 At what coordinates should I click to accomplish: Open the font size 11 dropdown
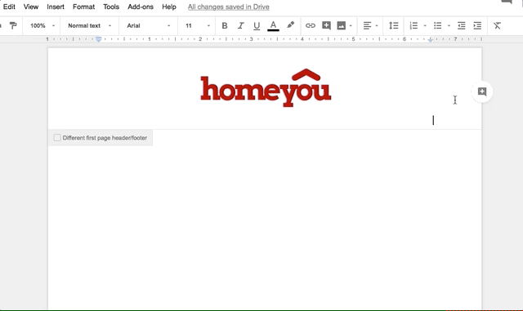pos(198,25)
